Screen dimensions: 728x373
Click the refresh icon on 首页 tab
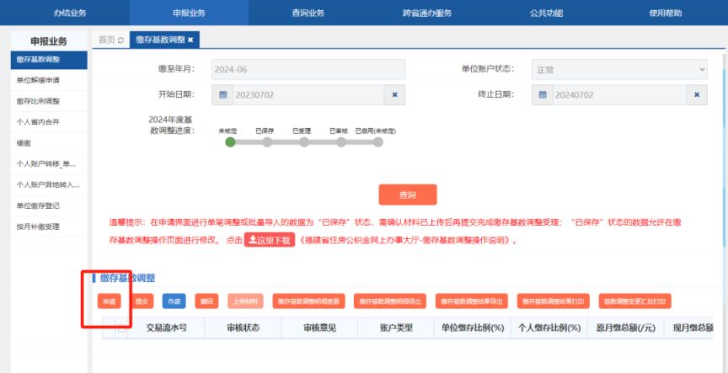[x=120, y=40]
